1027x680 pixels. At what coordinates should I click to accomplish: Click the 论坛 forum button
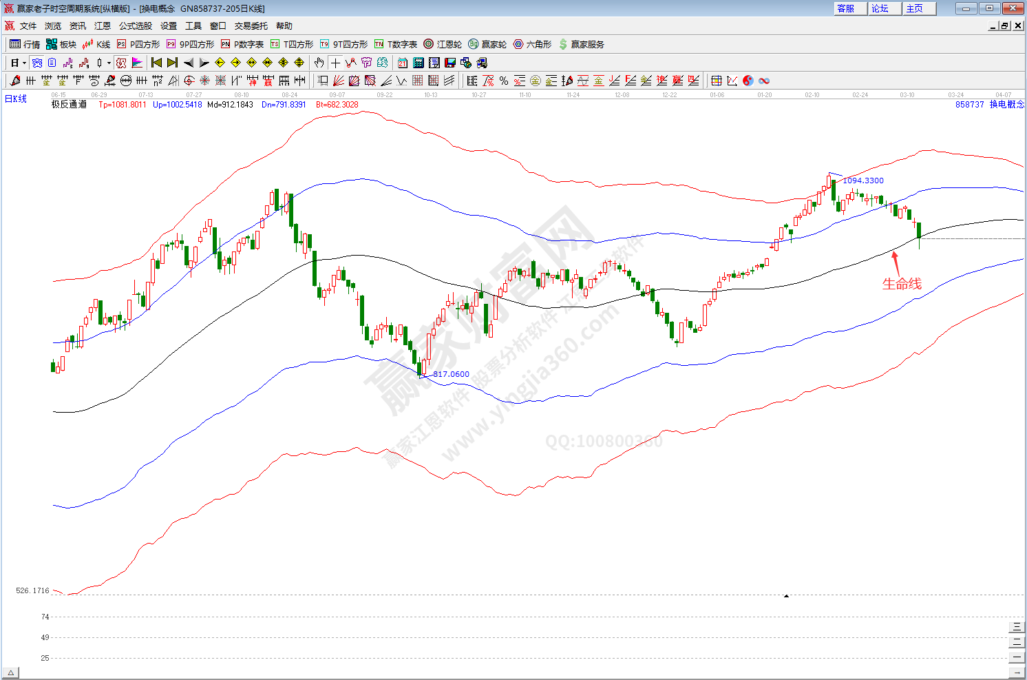click(x=880, y=8)
